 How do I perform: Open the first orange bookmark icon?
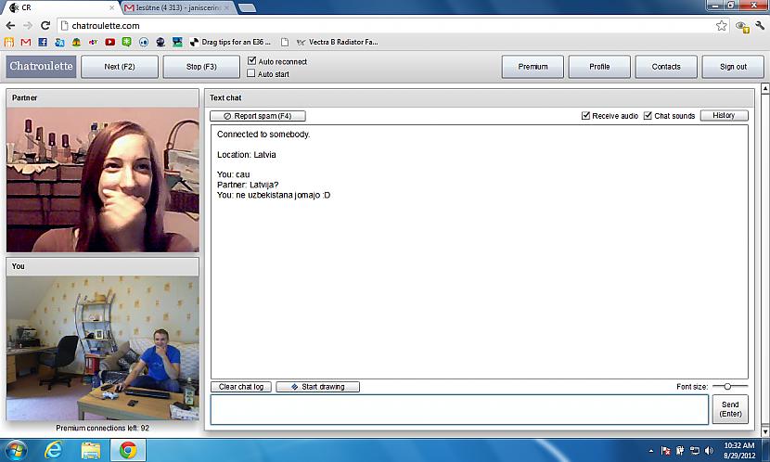tap(9, 43)
